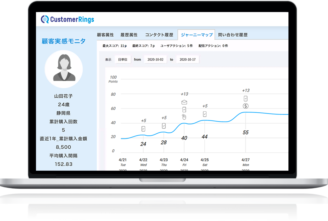Click the checked-device icon below the mail icon
328x221 pixels.
tap(184, 109)
